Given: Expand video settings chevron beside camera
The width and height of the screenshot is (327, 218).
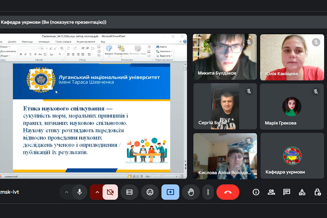Looking at the screenshot, I should 97,192.
